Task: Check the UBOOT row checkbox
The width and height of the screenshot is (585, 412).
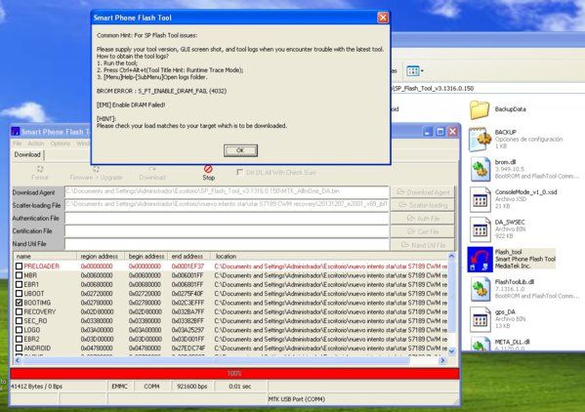Action: (19, 294)
